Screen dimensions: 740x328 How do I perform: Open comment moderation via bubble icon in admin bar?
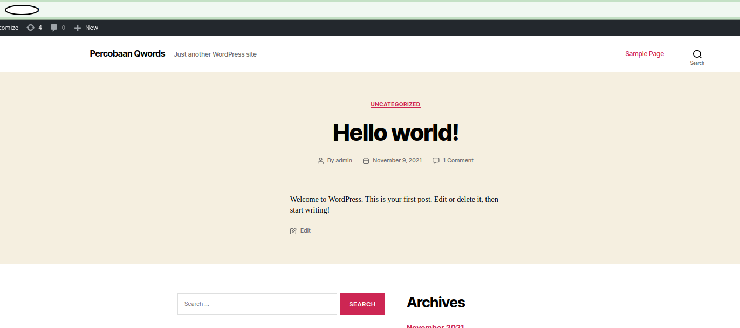[53, 27]
